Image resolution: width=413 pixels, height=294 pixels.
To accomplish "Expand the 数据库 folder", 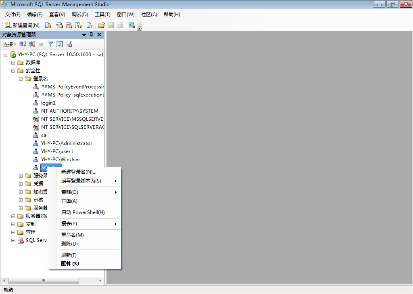I will coord(13,63).
